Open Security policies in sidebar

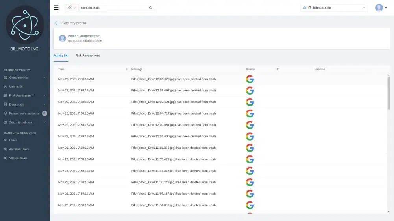coord(20,122)
